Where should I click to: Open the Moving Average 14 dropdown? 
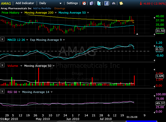[x=52, y=92]
